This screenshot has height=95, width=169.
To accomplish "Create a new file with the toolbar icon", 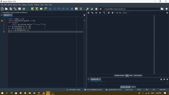I will tap(2, 9).
